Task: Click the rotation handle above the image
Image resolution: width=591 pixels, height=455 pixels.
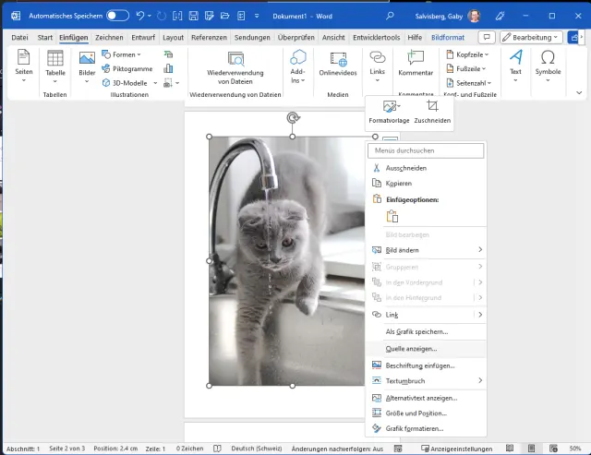Action: pyautogui.click(x=293, y=117)
